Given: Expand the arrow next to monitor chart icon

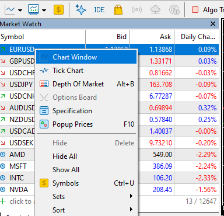Looking at the screenshot, I should click(44, 10).
